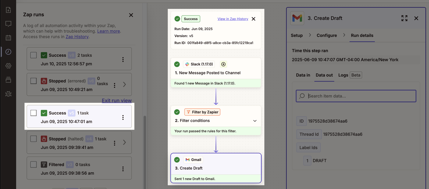This screenshot has height=189, width=429.
Task: Expand the Stopped (errored) run chevron
Action: point(124,84)
